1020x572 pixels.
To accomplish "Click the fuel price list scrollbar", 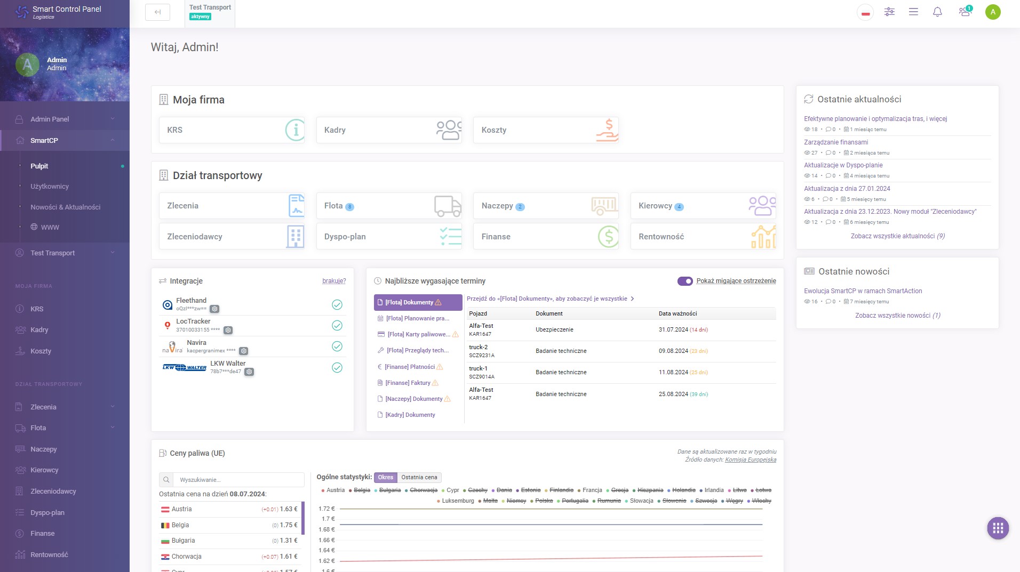I will (x=303, y=518).
